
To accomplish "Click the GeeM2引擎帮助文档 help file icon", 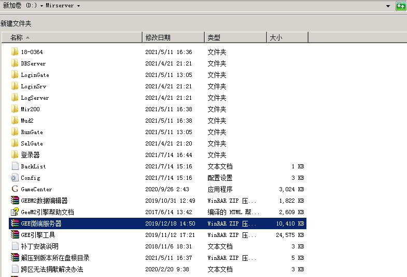I will pos(15,212).
